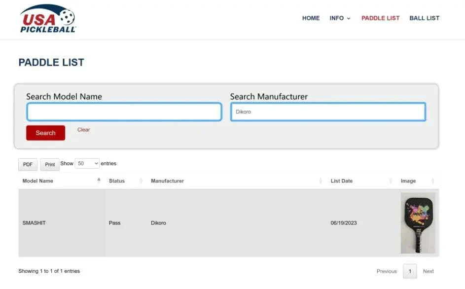The image size is (465, 289).
Task: Click the 06/19/2023 list date
Action: (344, 223)
